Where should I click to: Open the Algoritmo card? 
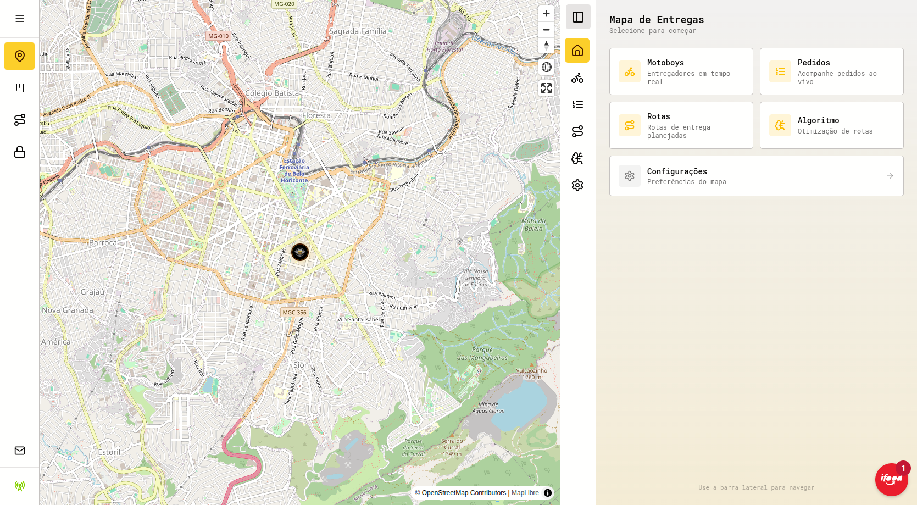coord(831,125)
